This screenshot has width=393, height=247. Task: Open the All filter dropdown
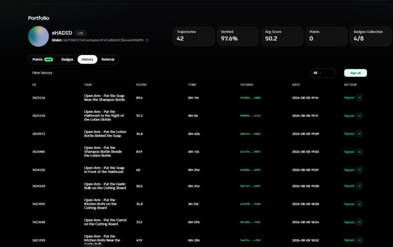coord(323,73)
